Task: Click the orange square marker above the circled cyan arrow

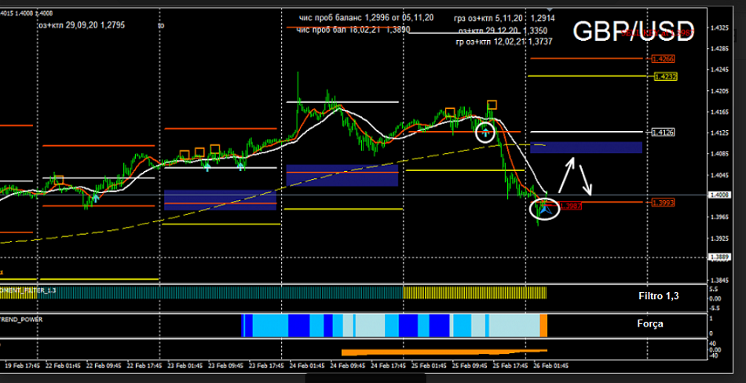Action: click(492, 104)
